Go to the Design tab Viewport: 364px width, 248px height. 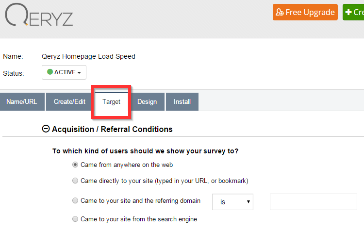147,102
